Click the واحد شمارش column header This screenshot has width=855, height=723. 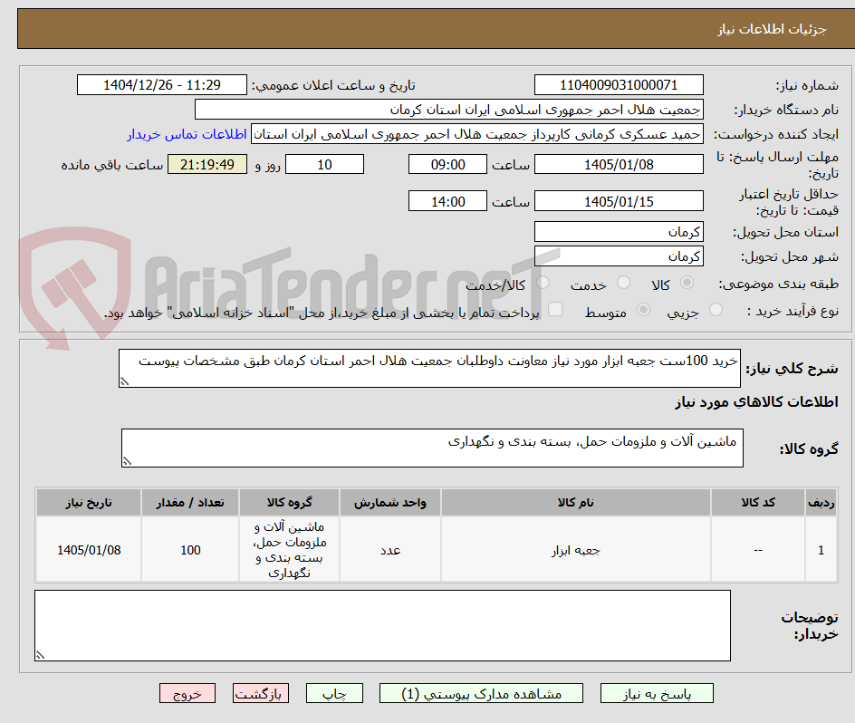(x=390, y=503)
